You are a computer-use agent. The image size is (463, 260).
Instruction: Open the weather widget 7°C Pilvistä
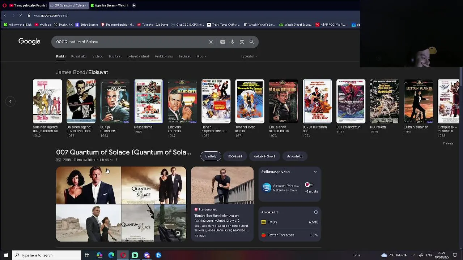(394, 255)
